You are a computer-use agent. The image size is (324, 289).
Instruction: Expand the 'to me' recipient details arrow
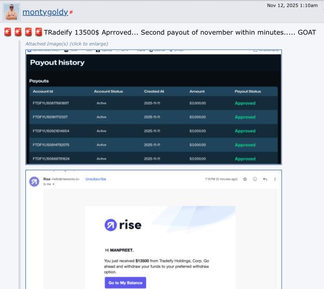pos(53,184)
